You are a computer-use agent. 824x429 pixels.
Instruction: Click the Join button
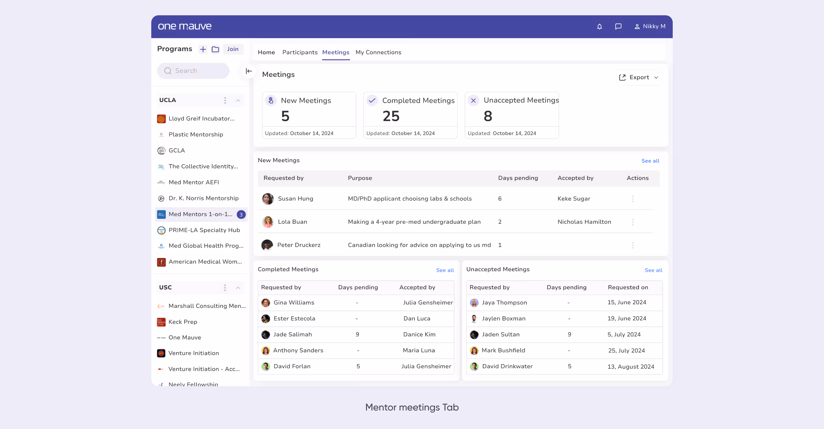pos(233,49)
